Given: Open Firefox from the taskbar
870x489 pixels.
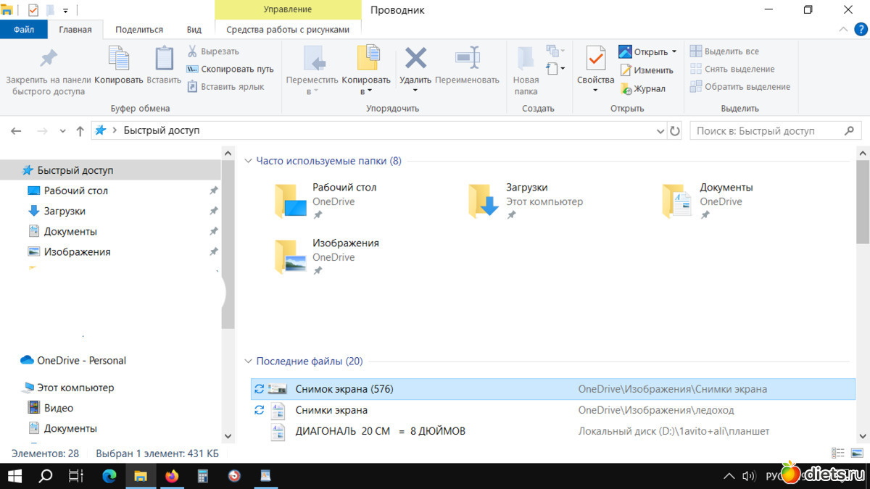Looking at the screenshot, I should (172, 476).
